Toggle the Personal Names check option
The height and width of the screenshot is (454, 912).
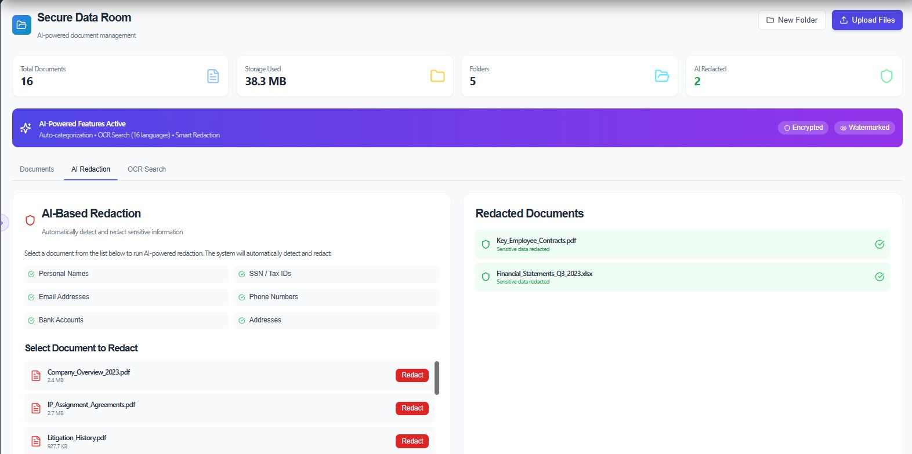31,274
